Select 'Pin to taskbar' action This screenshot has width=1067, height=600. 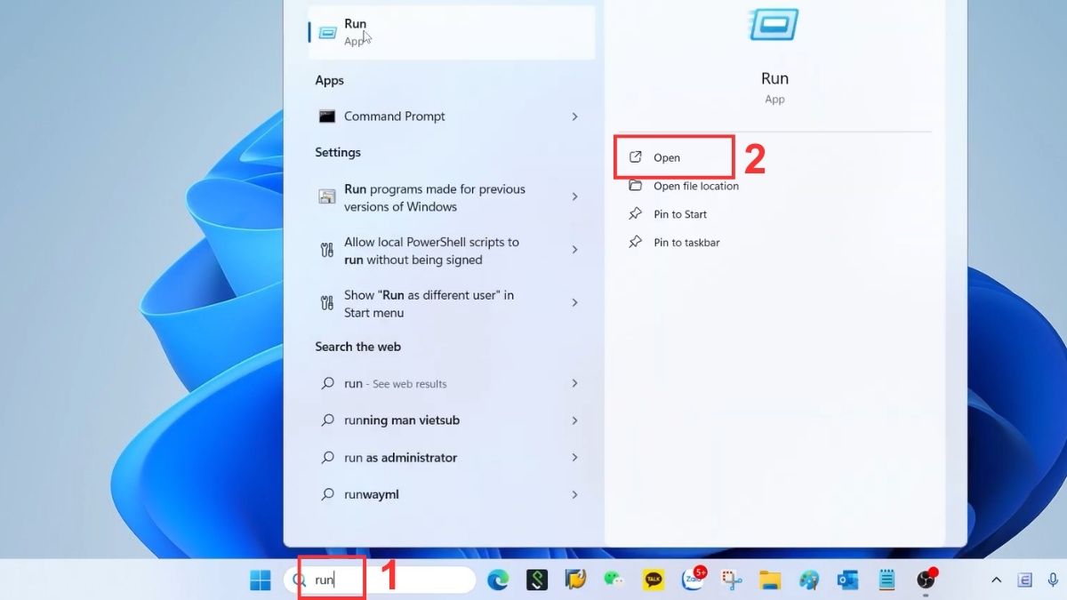tap(686, 243)
